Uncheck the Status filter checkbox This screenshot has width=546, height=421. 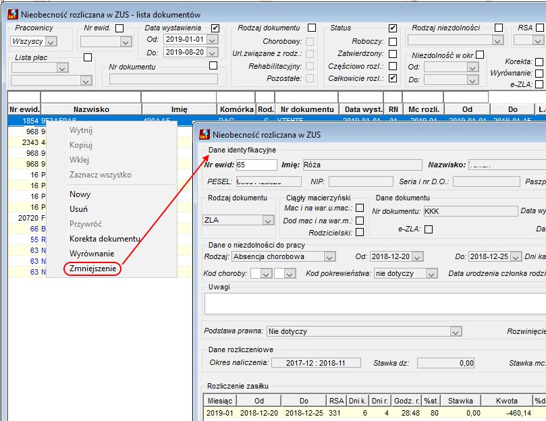point(393,28)
